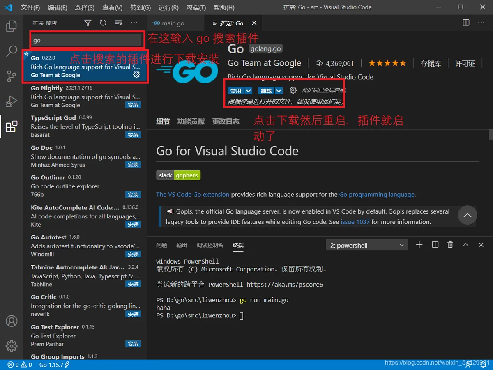Filter extensions with the funnel icon
The image size is (493, 370).
[x=88, y=23]
